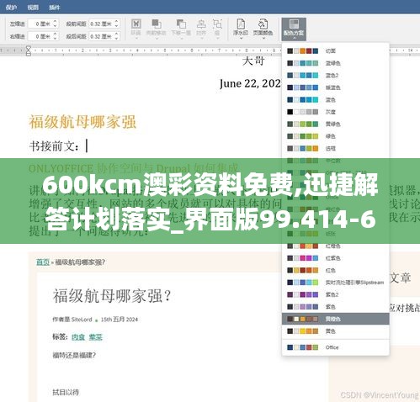Click the 紫菜 tag link

(95, 337)
